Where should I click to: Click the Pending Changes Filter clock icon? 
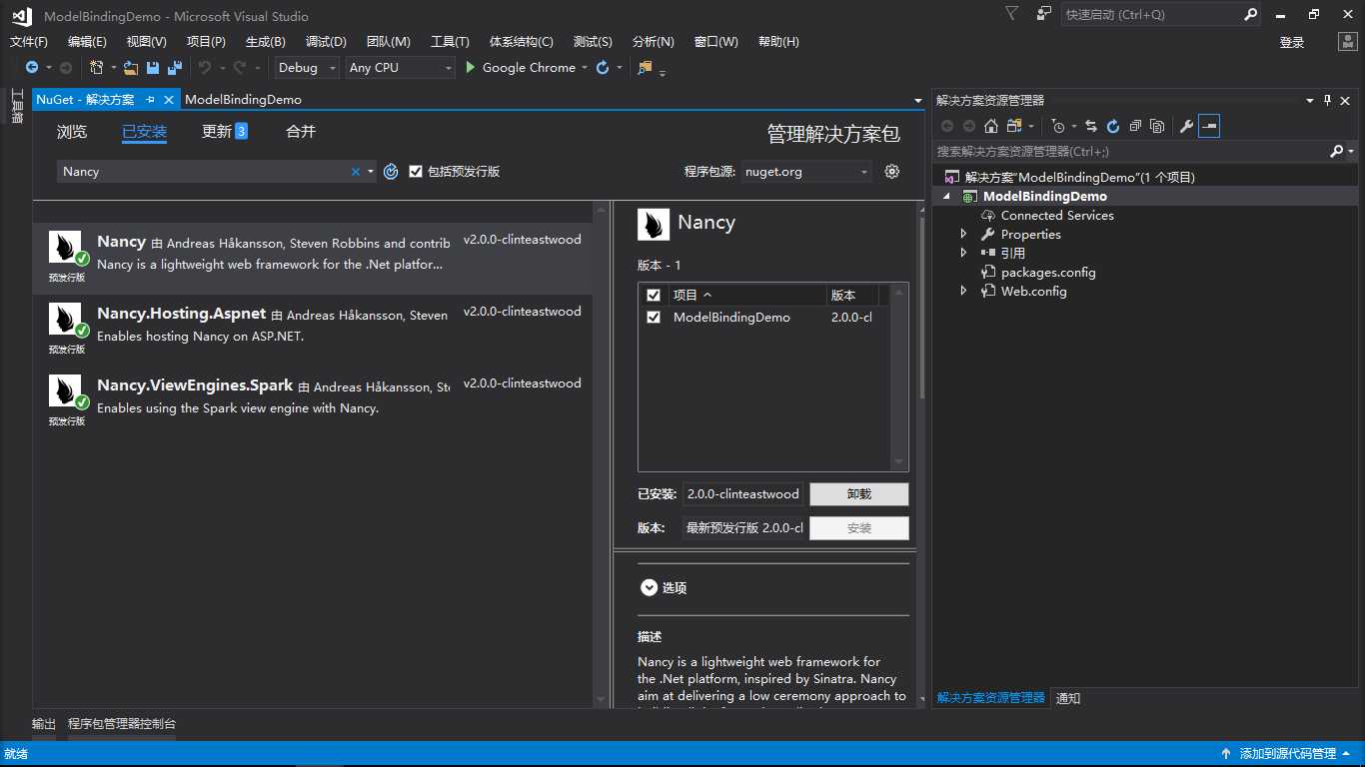pos(1058,126)
